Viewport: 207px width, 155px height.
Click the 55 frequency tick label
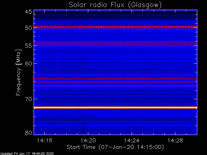coord(28,46)
